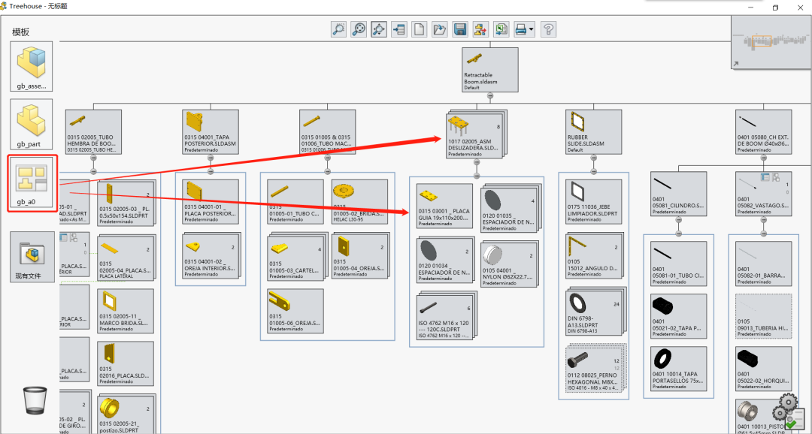Screen dimensions: 812x434
Task: Select the 0315 02005-11 _ MARCO BRIDA node
Action: click(126, 311)
